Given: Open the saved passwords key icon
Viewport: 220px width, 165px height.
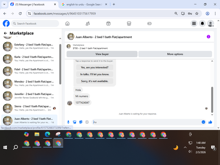Looking at the screenshot, I should [190, 14].
